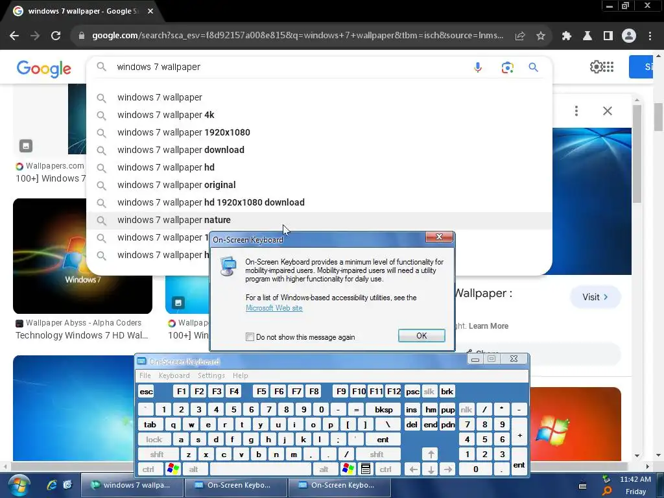Click the numpad ent key
This screenshot has width=664, height=498.
tap(519, 462)
